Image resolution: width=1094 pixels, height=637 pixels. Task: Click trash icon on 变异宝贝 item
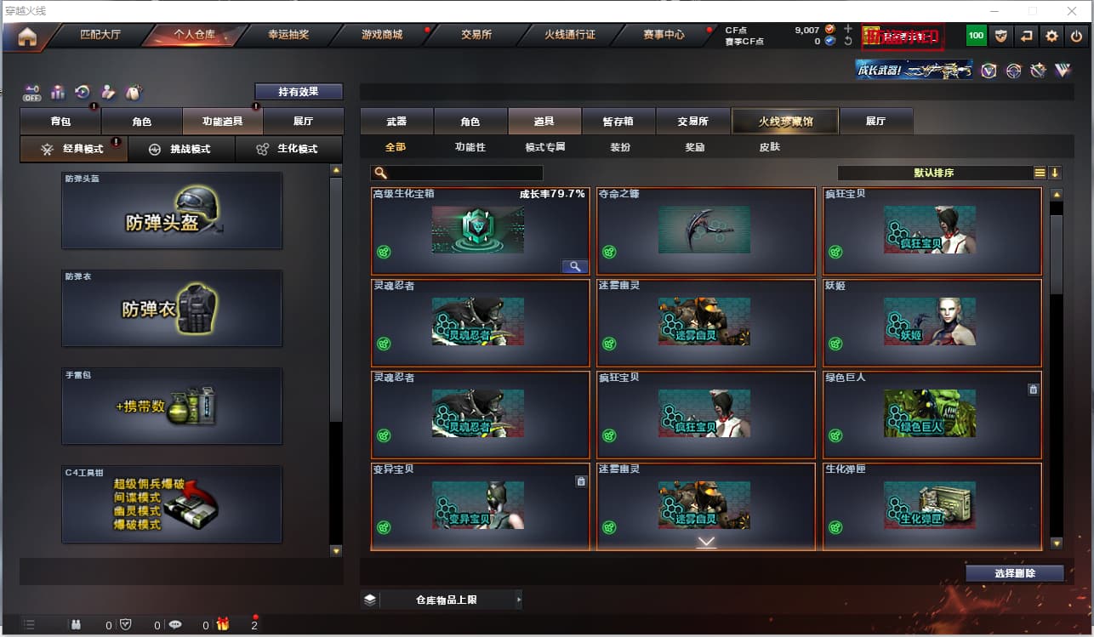tap(581, 481)
